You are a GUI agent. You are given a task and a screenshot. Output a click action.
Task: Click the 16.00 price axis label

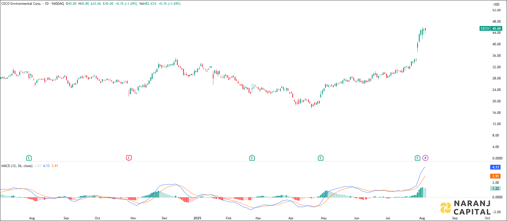496,113
